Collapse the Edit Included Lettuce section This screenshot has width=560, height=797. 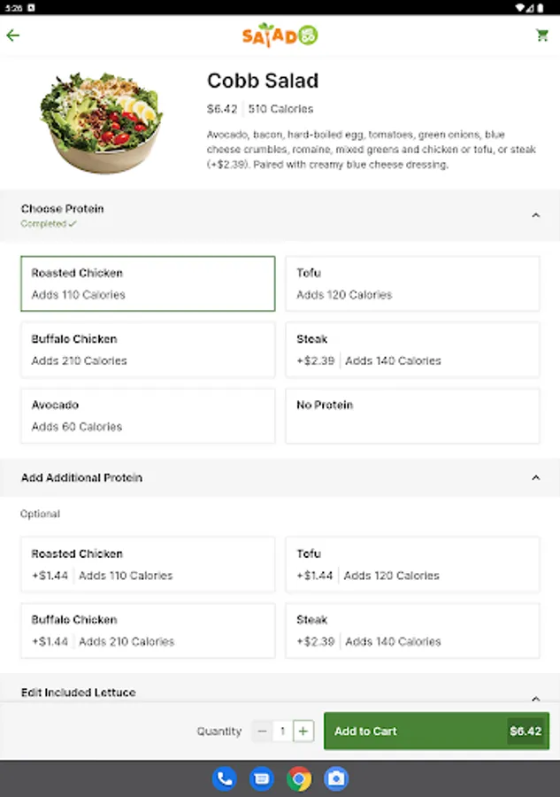tap(535, 697)
